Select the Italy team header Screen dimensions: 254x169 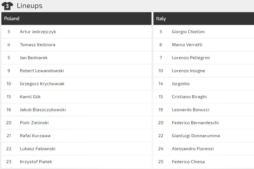coord(161,19)
